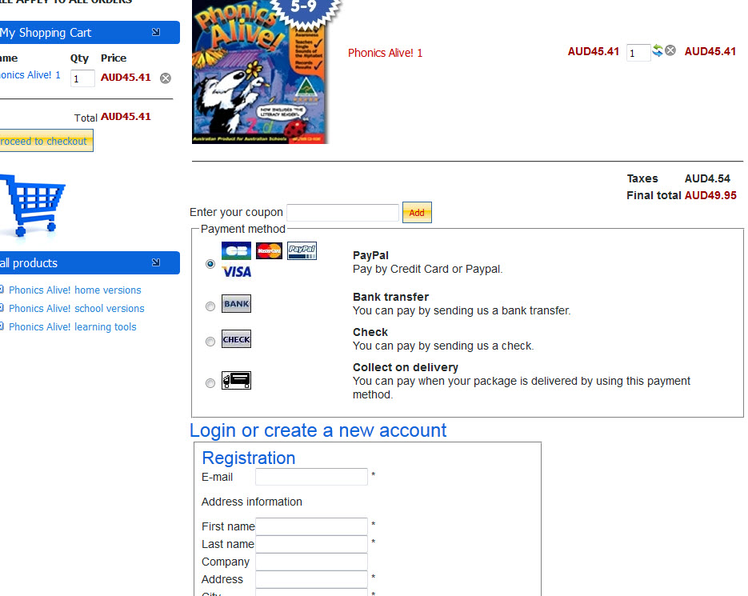748x596 pixels.
Task: Collapse the My Shopping Cart panel
Action: [156, 32]
